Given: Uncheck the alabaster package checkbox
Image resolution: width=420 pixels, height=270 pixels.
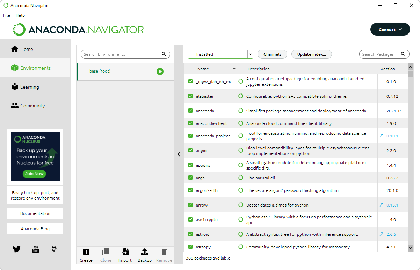Looking at the screenshot, I should pos(190,96).
